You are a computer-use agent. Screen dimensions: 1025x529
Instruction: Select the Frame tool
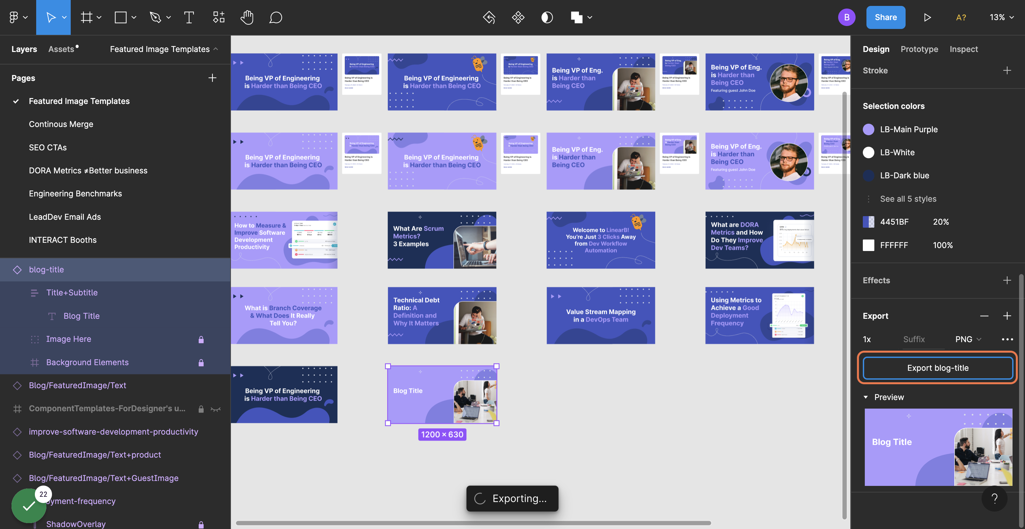pyautogui.click(x=86, y=17)
